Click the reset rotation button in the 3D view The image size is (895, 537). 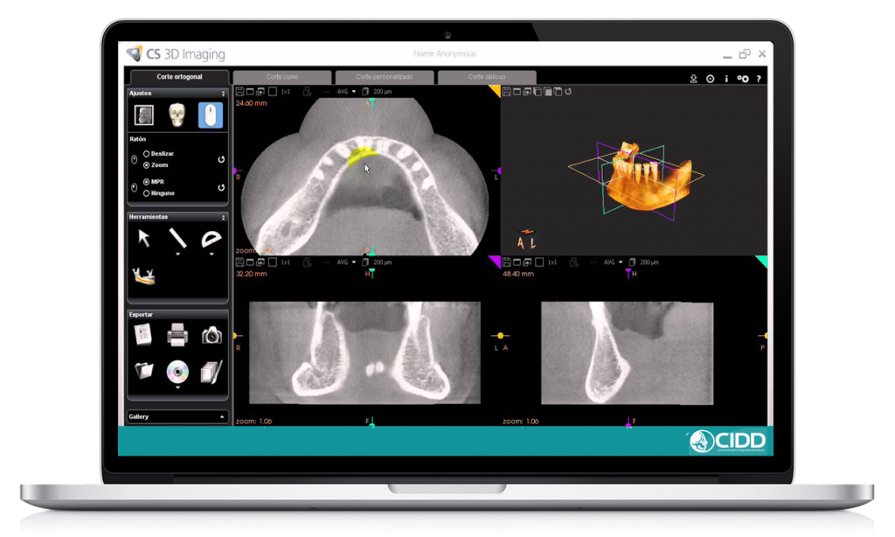569,91
